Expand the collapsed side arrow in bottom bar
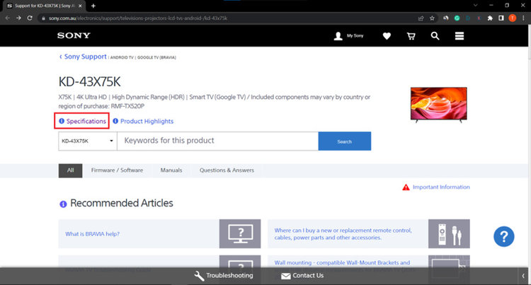Image resolution: width=531 pixels, height=285 pixels. click(523, 276)
